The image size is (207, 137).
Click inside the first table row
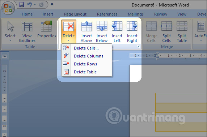(181, 98)
